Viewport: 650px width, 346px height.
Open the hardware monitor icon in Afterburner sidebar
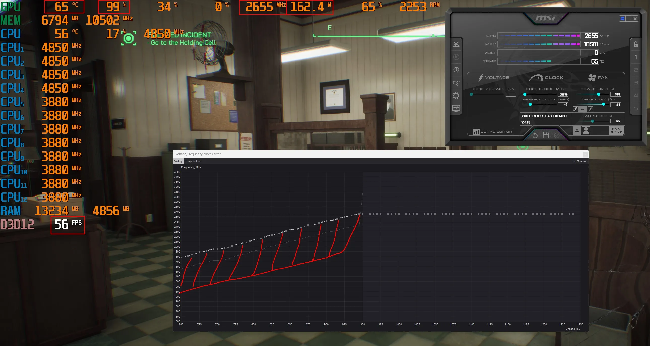pyautogui.click(x=456, y=109)
